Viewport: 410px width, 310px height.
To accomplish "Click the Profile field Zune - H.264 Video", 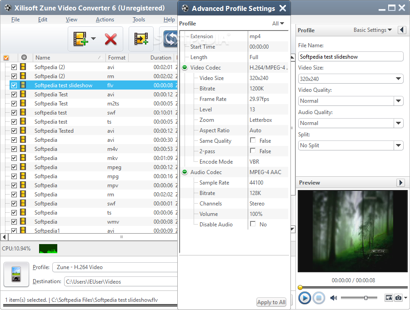I will coord(115,267).
